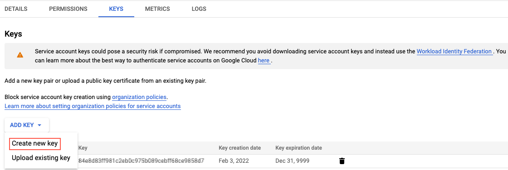Click the Keys section heading

click(13, 34)
